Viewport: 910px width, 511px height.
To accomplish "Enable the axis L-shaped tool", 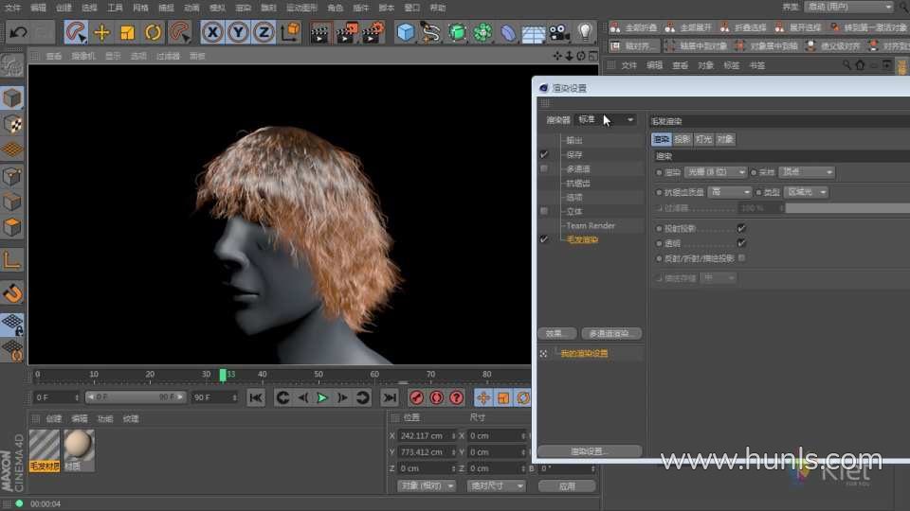I will pyautogui.click(x=11, y=261).
